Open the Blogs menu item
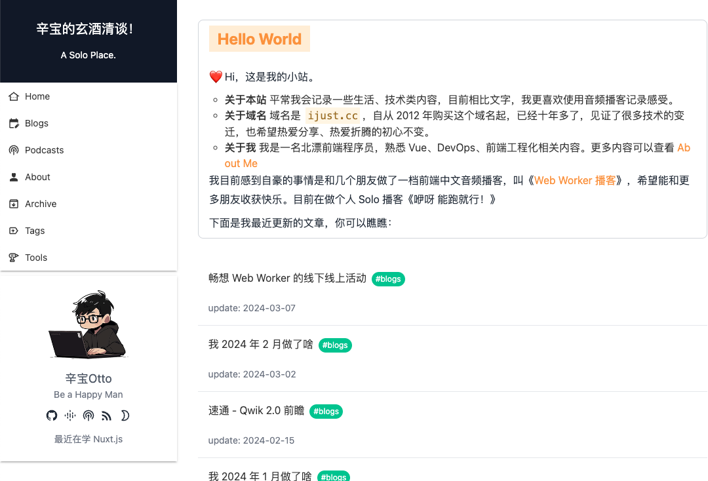 click(88, 123)
